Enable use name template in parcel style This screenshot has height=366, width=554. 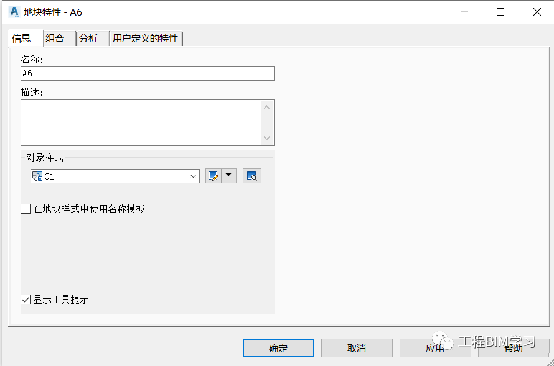[x=26, y=209]
